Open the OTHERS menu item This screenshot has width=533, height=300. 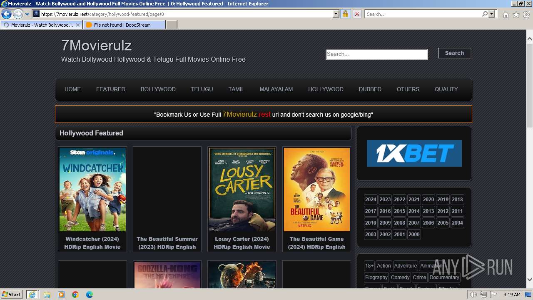[408, 89]
